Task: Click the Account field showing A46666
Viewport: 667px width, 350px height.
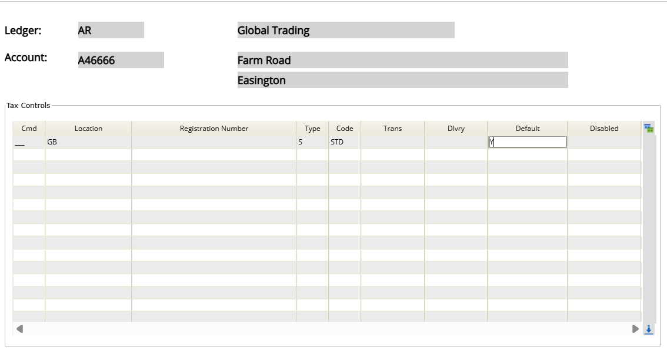Action: click(121, 60)
